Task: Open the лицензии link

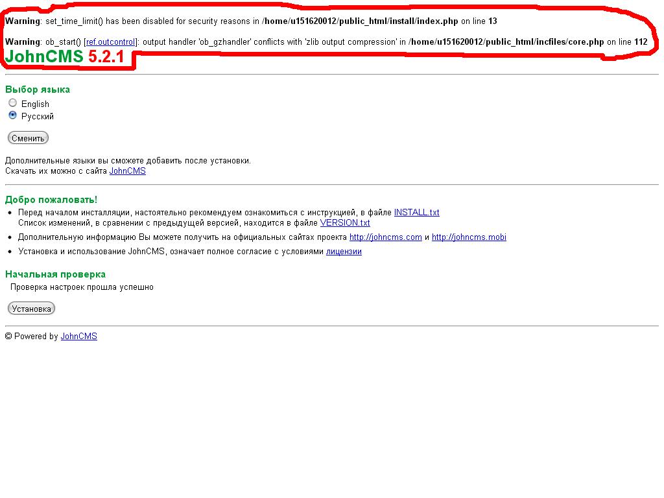Action: click(x=344, y=252)
